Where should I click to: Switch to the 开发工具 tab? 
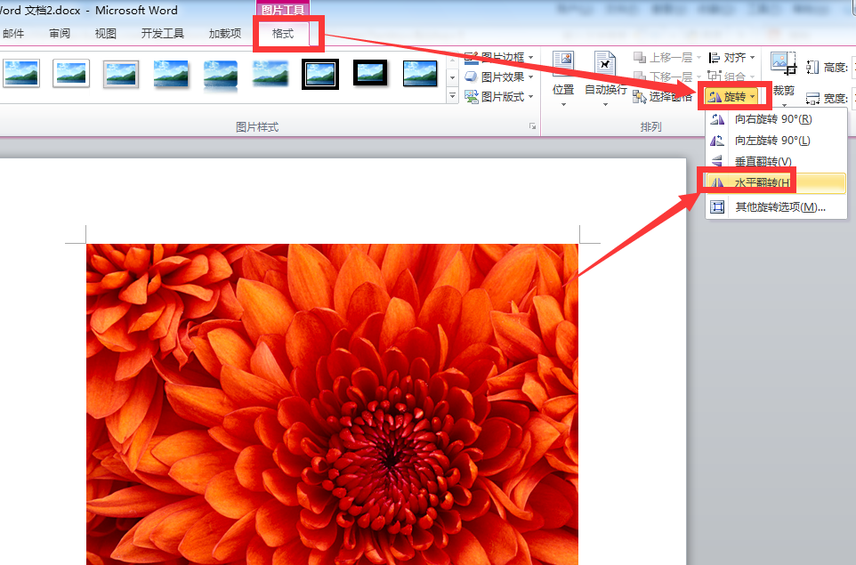[163, 34]
